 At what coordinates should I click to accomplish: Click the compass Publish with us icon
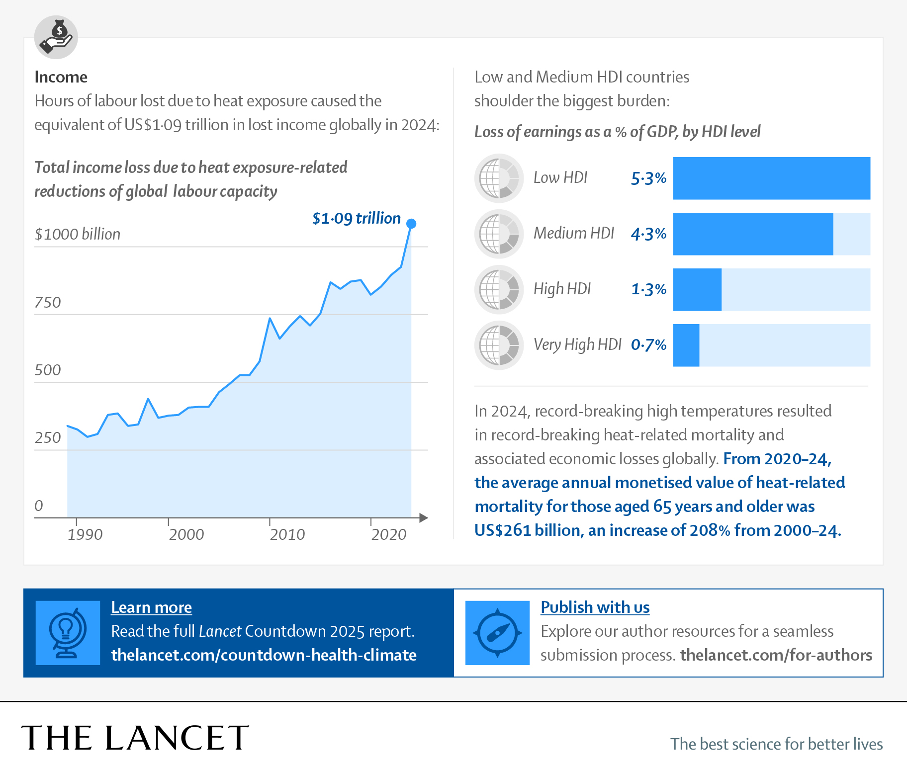pos(497,633)
